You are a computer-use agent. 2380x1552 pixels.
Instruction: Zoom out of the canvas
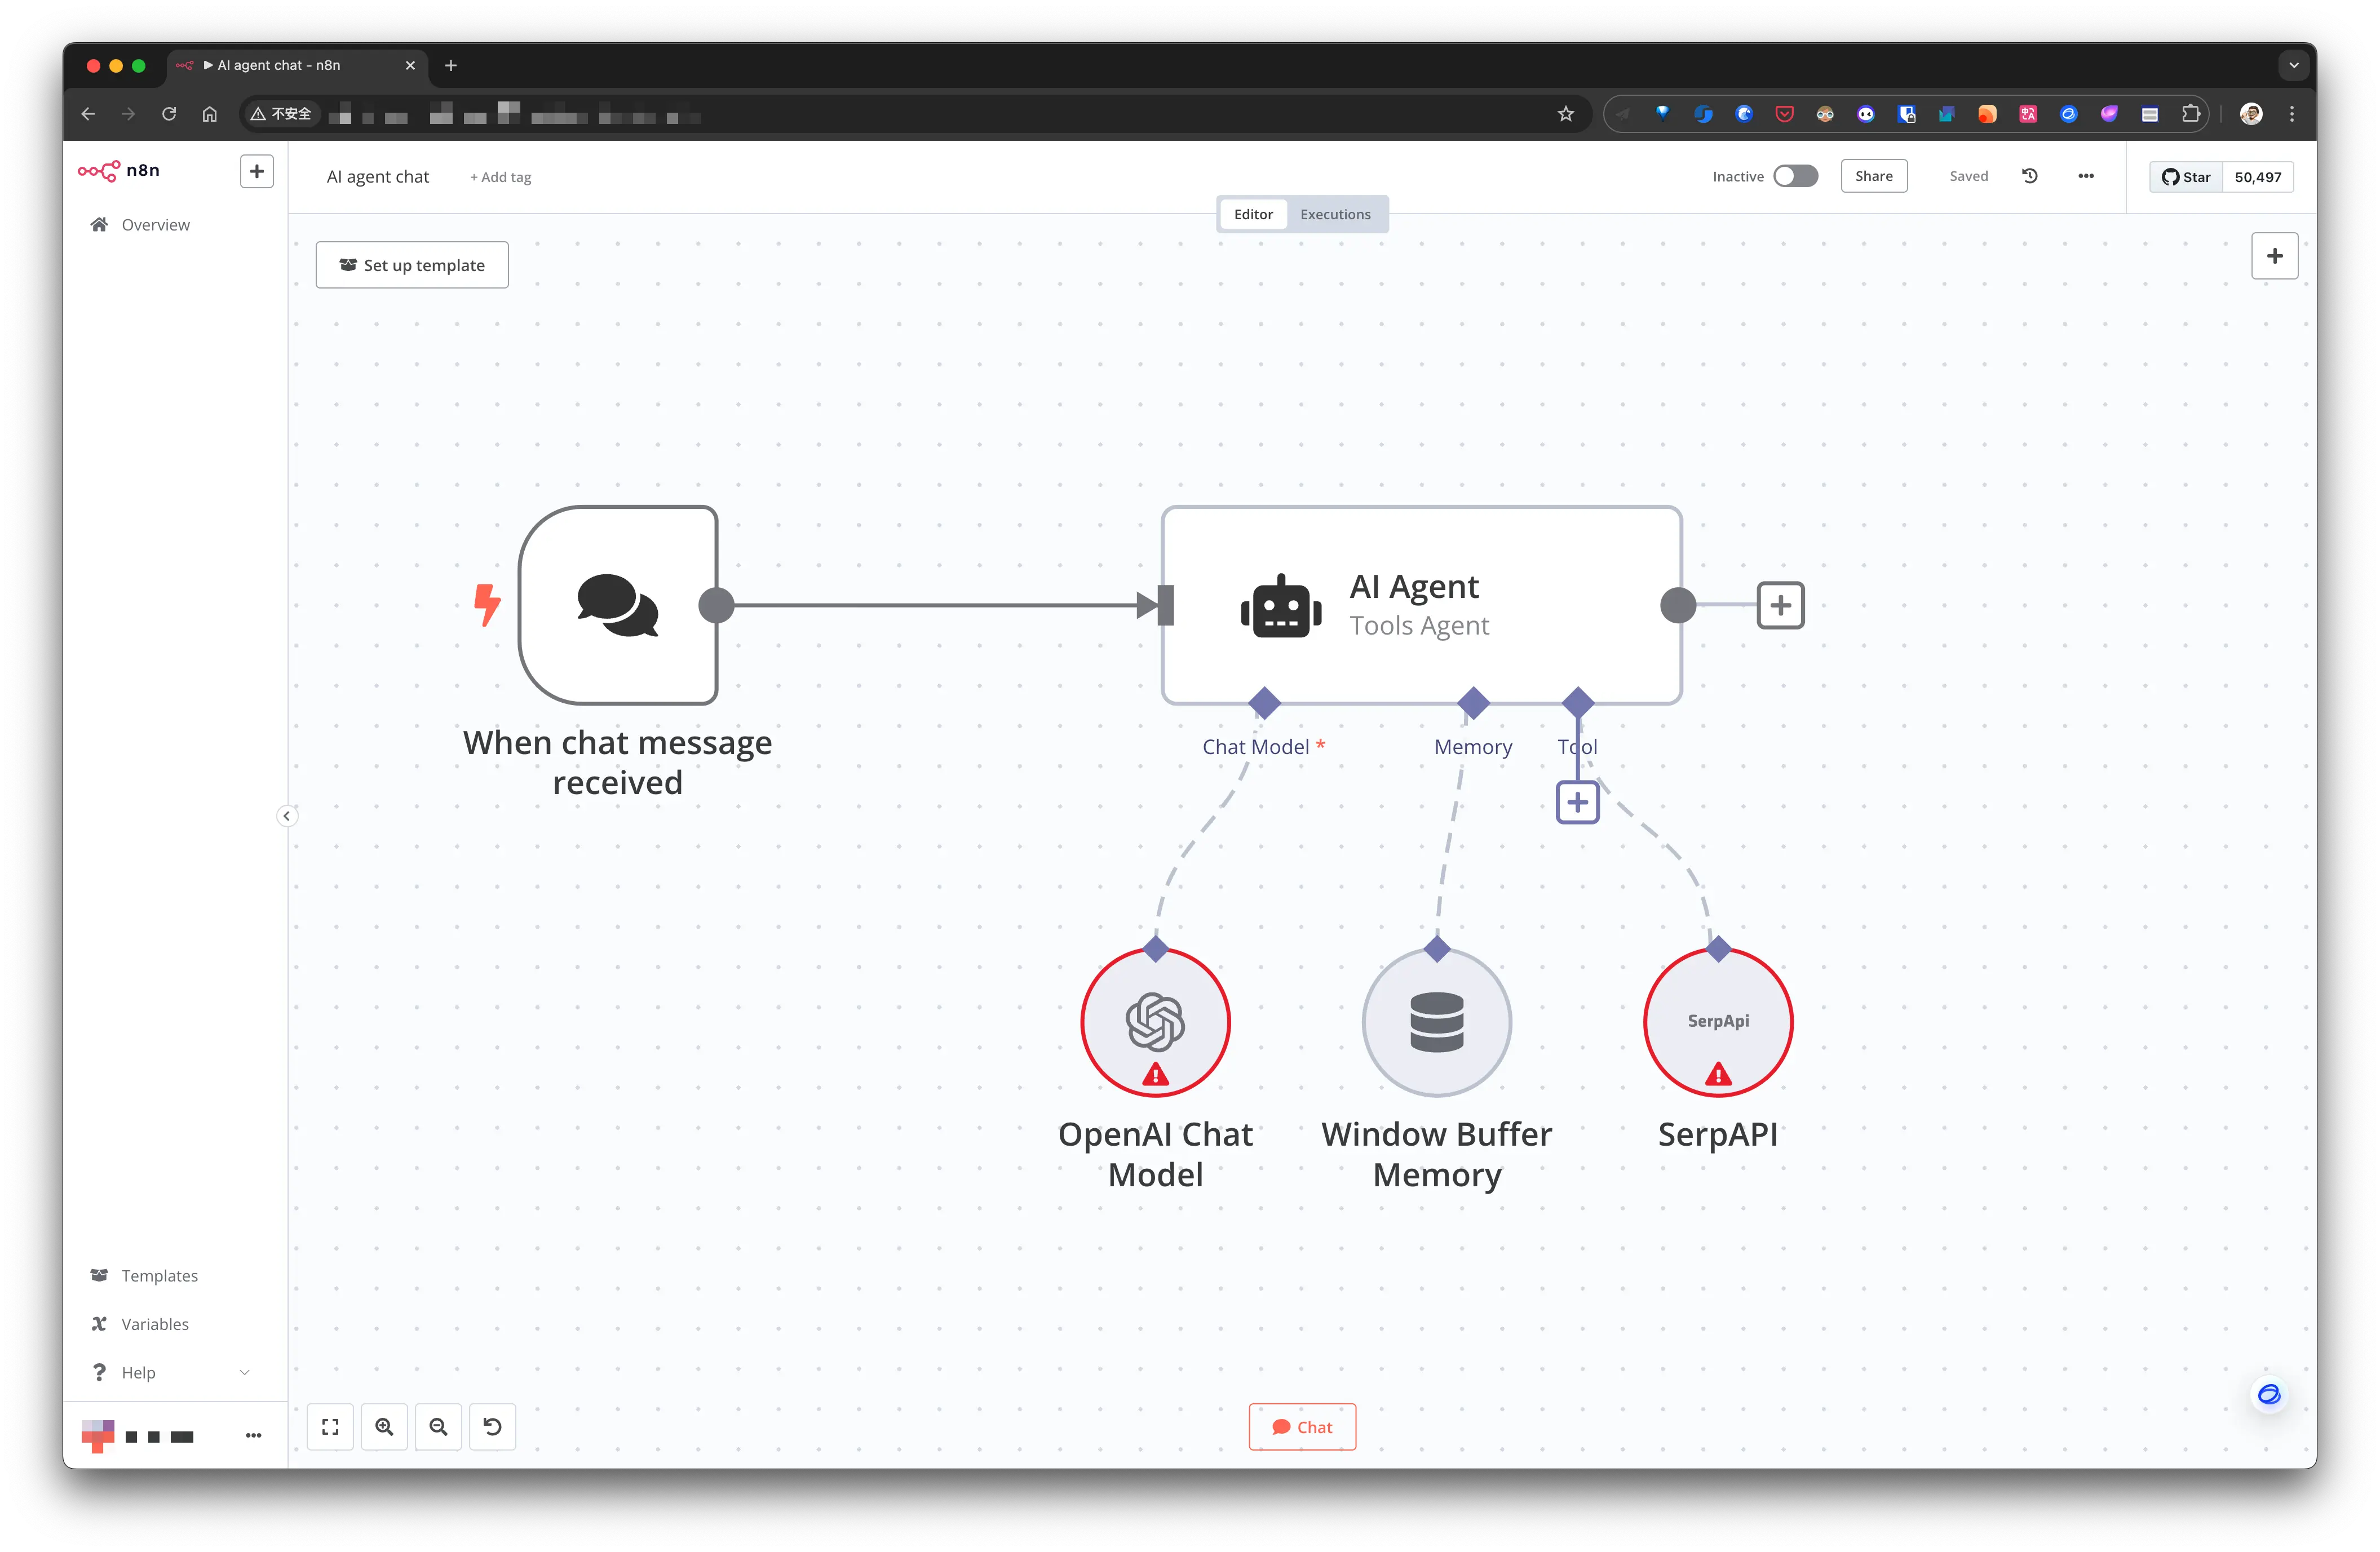tap(438, 1427)
